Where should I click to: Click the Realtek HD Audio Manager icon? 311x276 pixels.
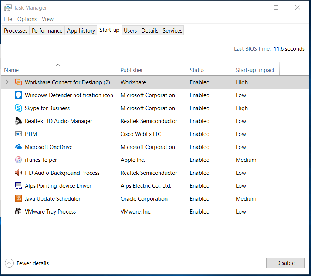18,121
